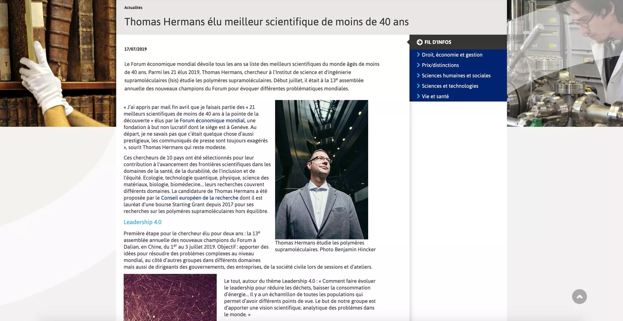Viewport: 623px width, 321px height.
Task: Select Sciences humaines et sociales category
Action: click(x=456, y=76)
